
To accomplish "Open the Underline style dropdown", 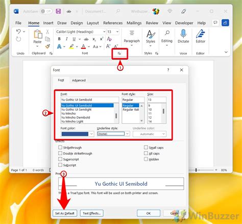I will click(128, 134).
